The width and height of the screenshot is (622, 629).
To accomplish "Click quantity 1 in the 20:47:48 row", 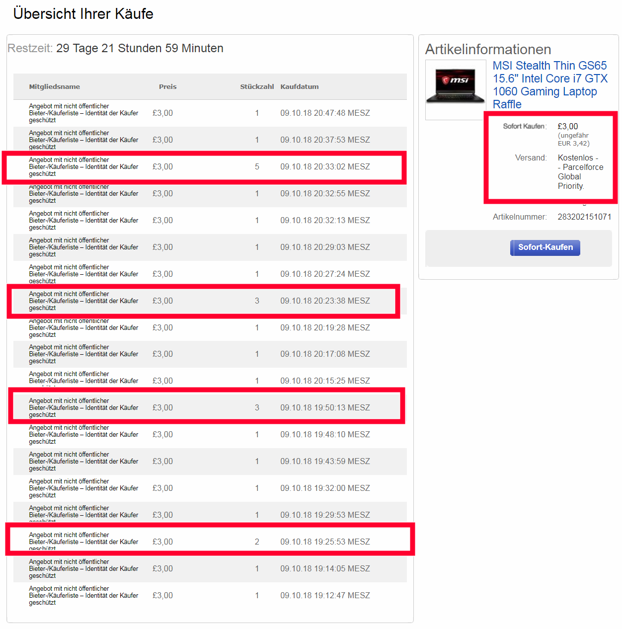I will click(x=257, y=113).
